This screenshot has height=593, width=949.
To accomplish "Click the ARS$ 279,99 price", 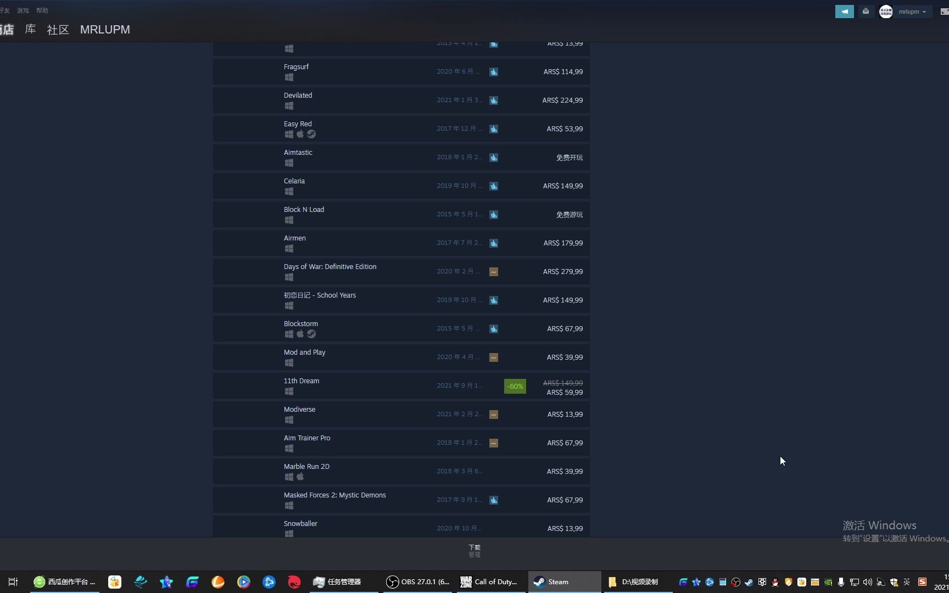I will tap(563, 272).
